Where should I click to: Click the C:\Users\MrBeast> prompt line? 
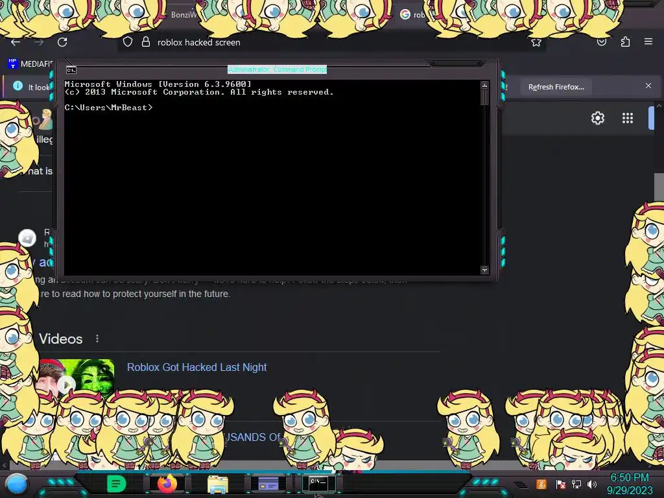(x=108, y=108)
